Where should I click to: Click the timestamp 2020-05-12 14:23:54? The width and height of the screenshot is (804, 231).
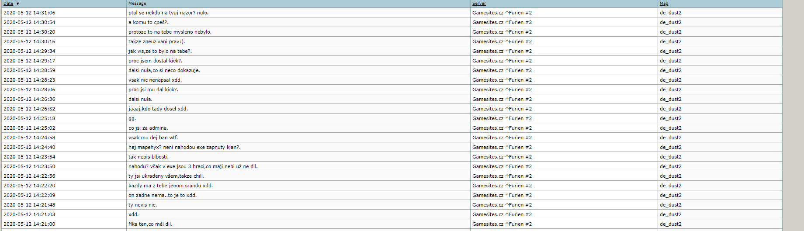29,157
